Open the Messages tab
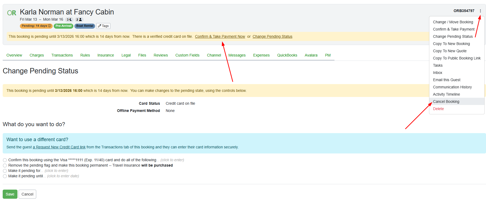Screen dimensions: 486x203 pos(237,55)
